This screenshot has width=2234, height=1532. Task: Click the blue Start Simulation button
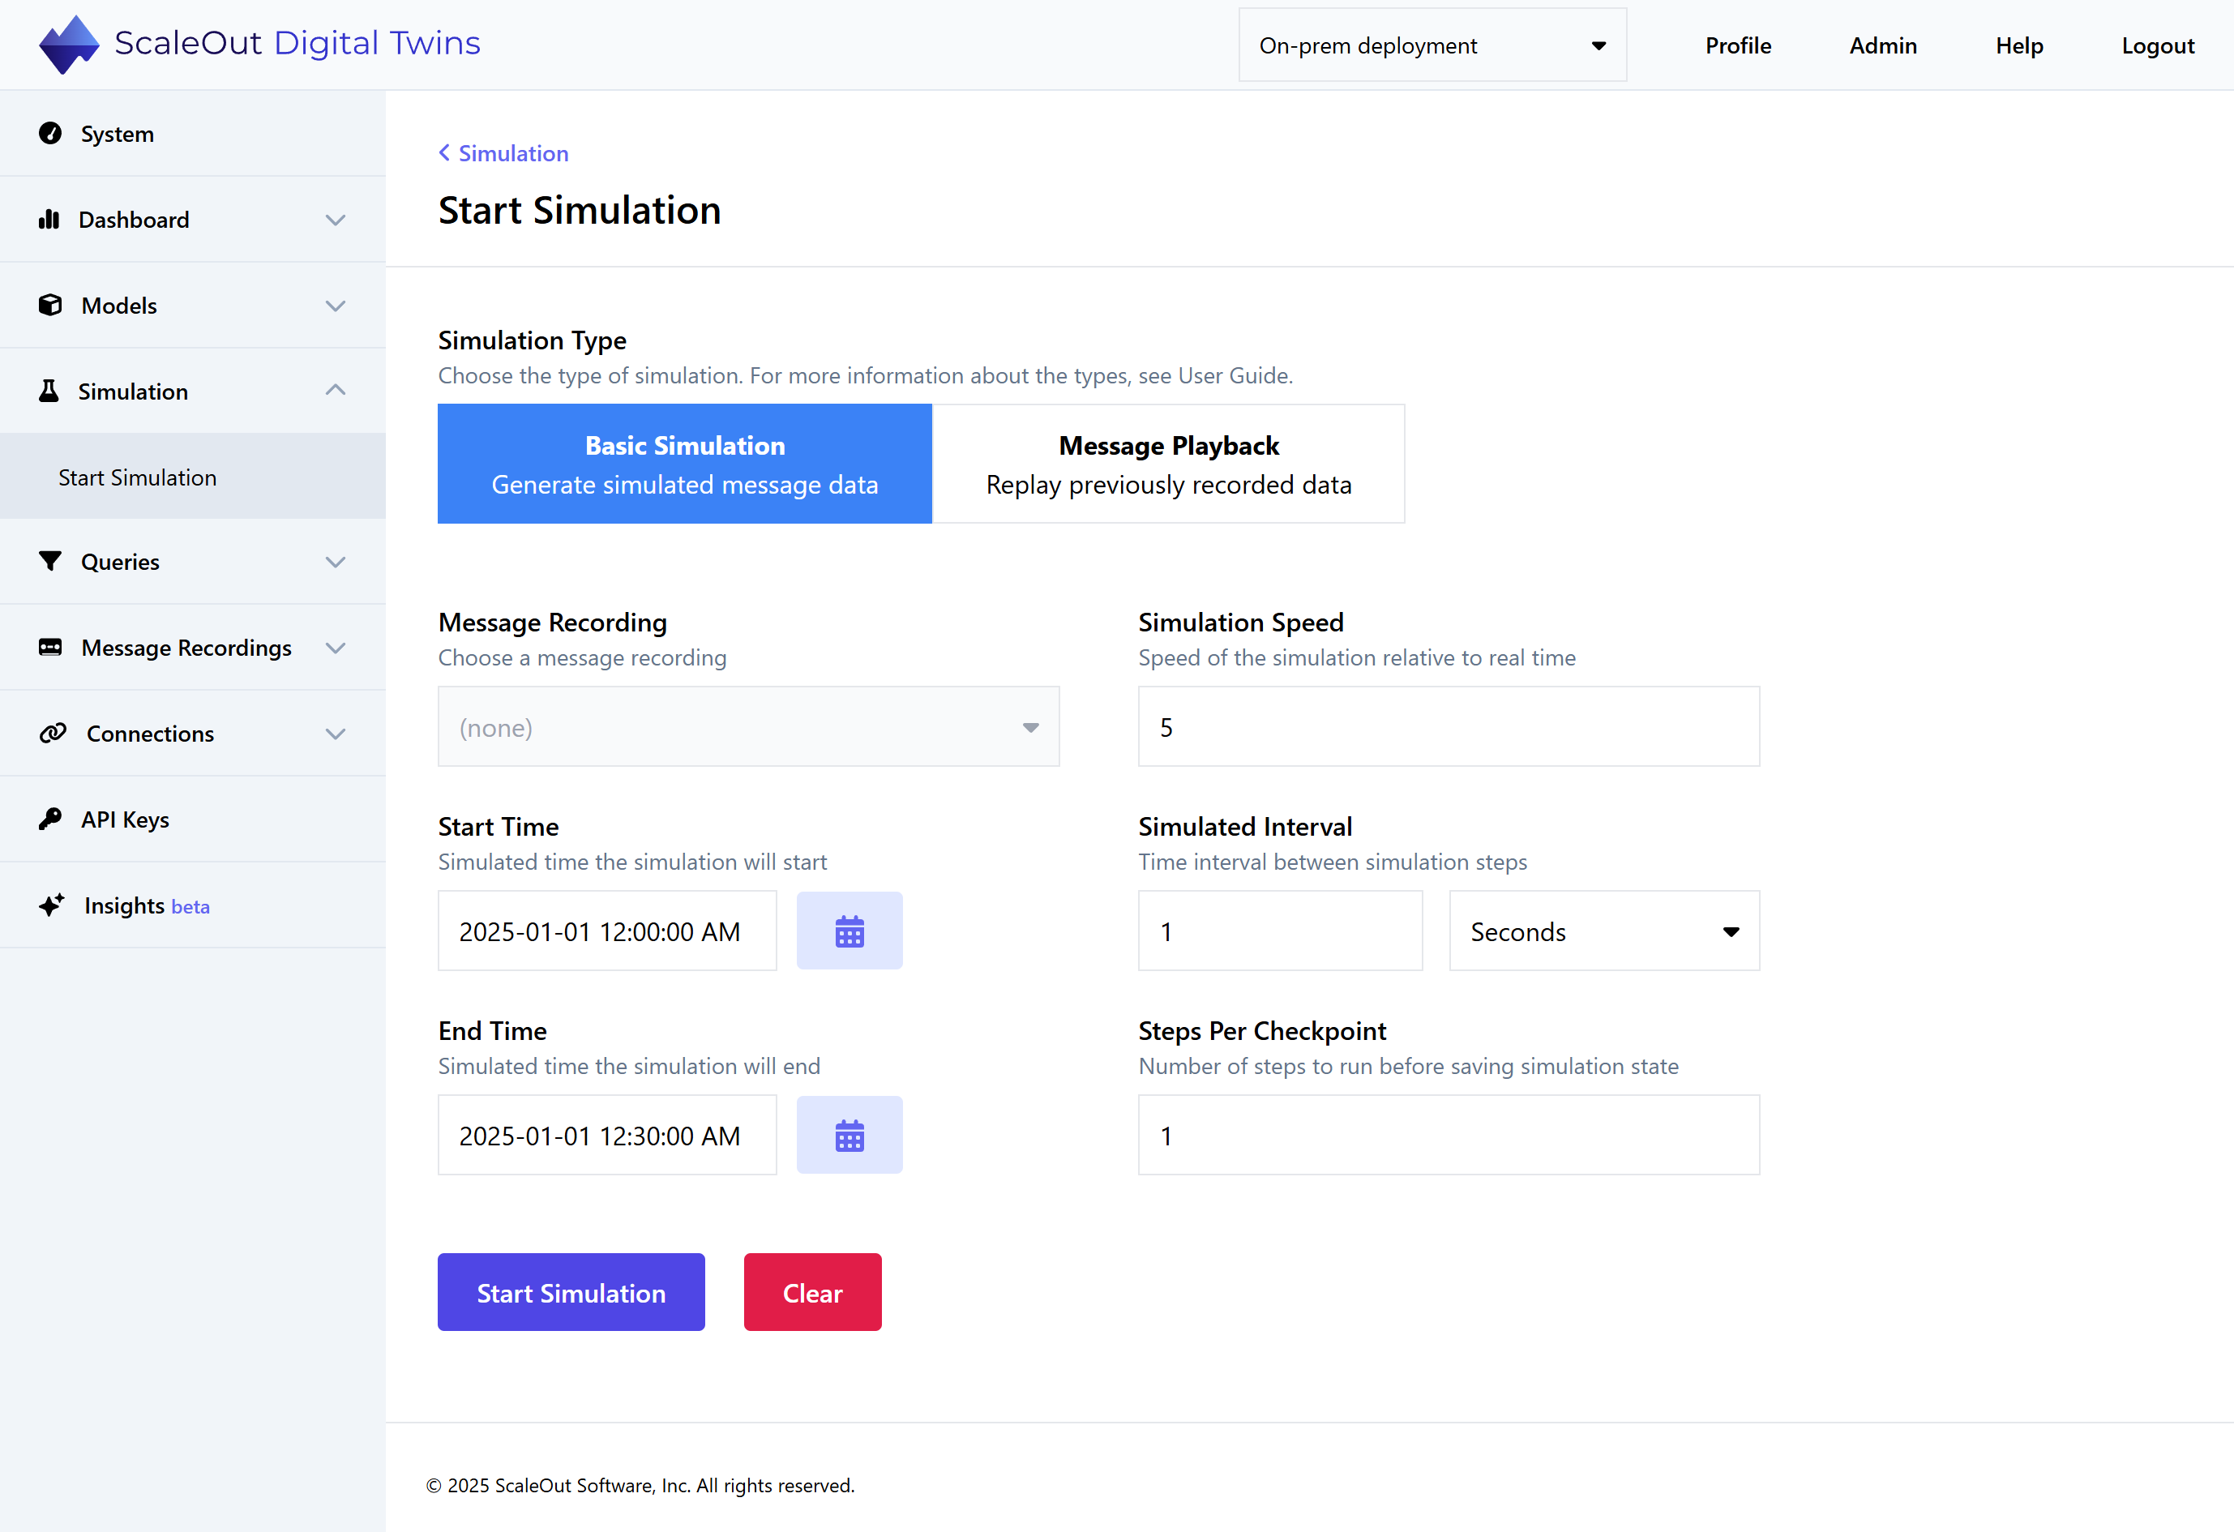coord(571,1292)
